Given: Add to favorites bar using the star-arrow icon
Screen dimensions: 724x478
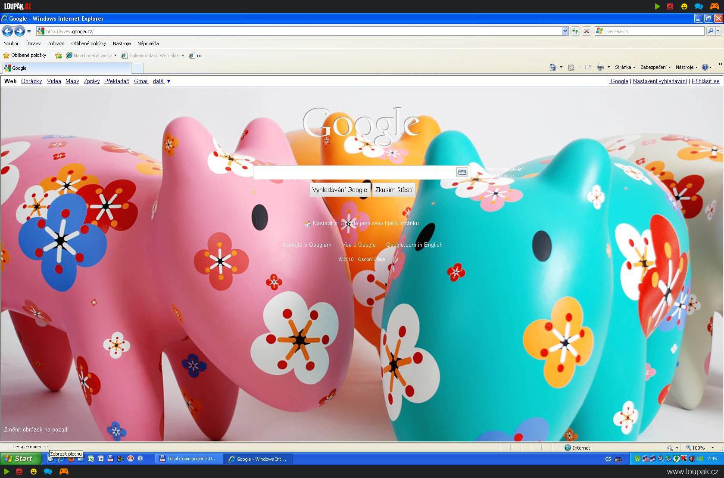Looking at the screenshot, I should click(59, 56).
